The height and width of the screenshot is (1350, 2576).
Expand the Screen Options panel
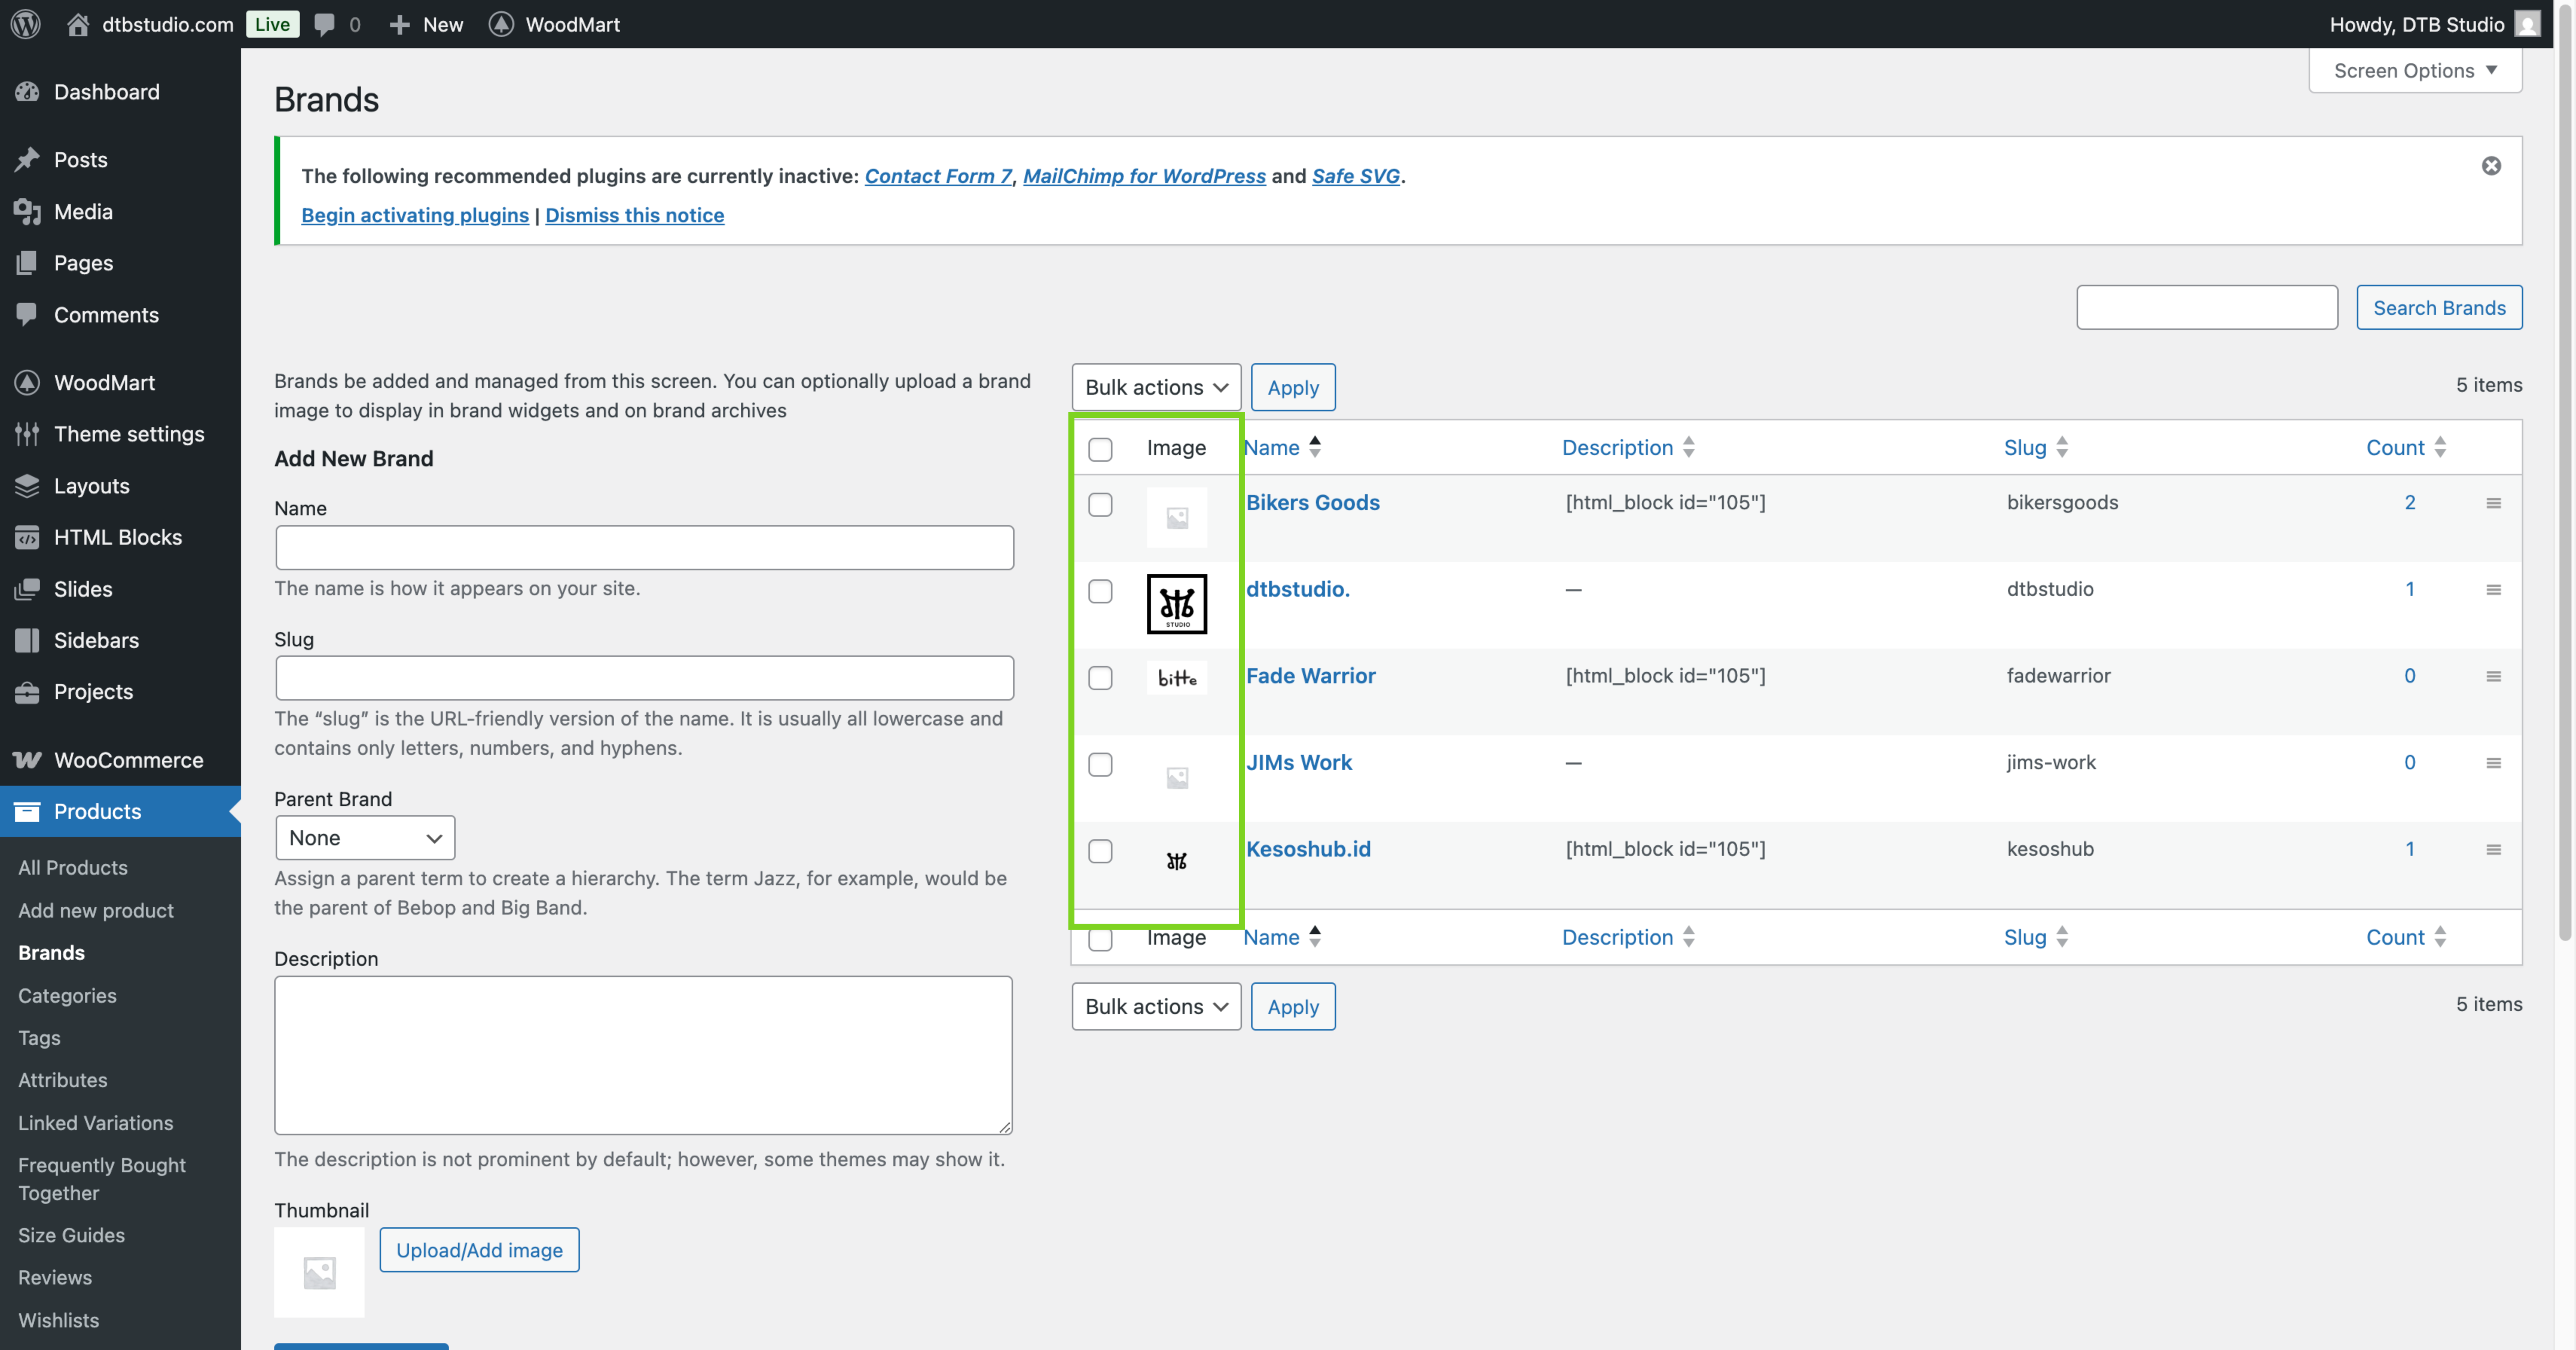point(2415,71)
